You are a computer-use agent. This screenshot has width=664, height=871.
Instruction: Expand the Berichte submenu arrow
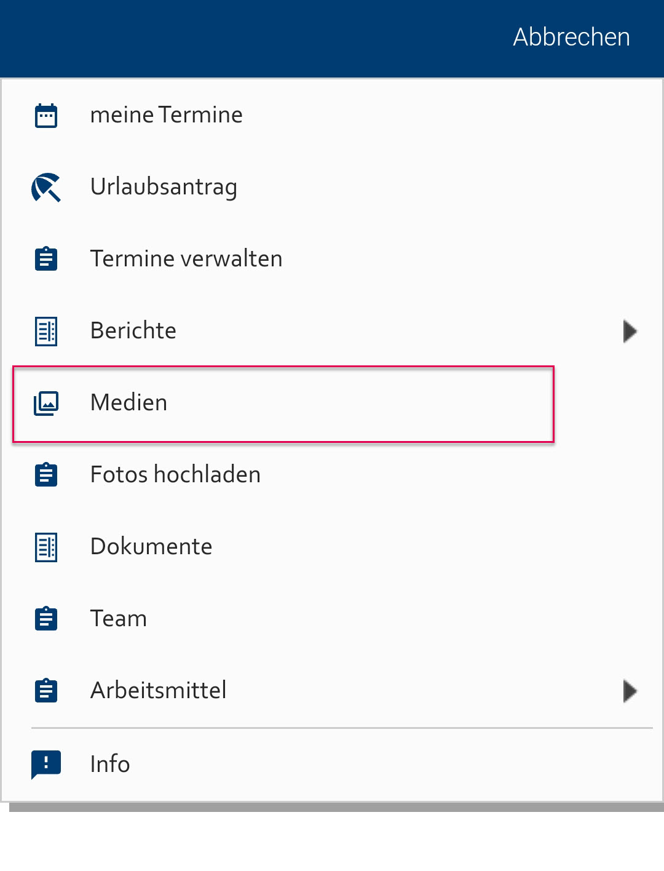click(x=630, y=332)
